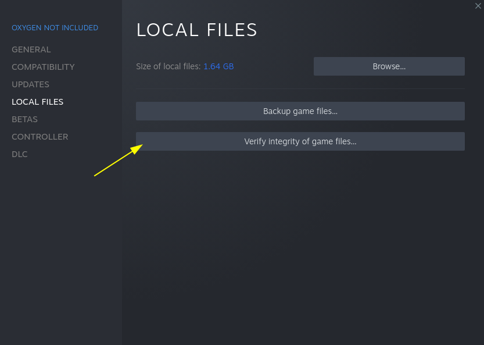Screen dimensions: 484x345
Task: Click the divider line below Browse
Action: tap(300, 88)
